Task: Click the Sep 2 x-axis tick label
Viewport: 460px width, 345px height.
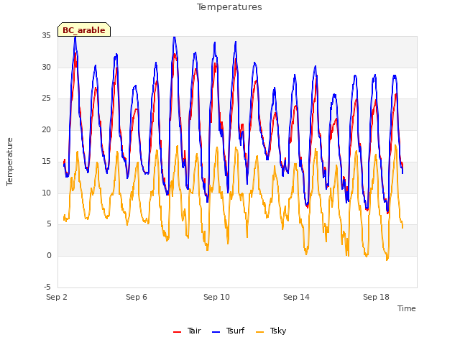Action: 57,297
